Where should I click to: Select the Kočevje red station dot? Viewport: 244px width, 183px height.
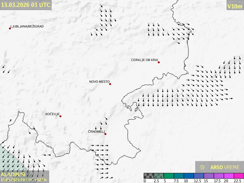point(60,116)
